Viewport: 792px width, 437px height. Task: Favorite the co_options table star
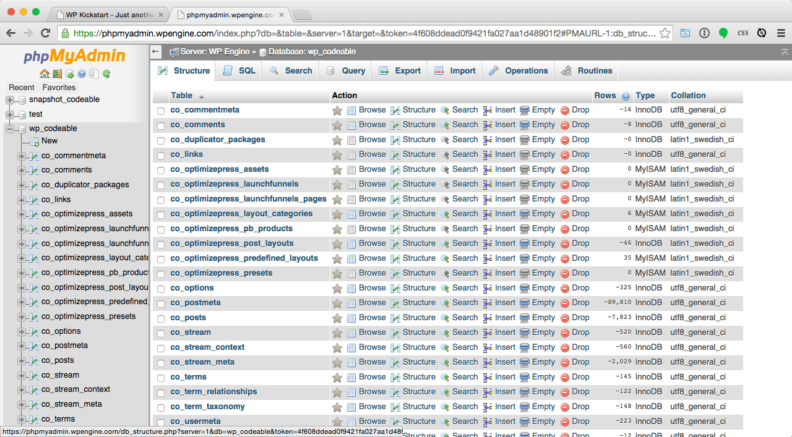coord(337,289)
